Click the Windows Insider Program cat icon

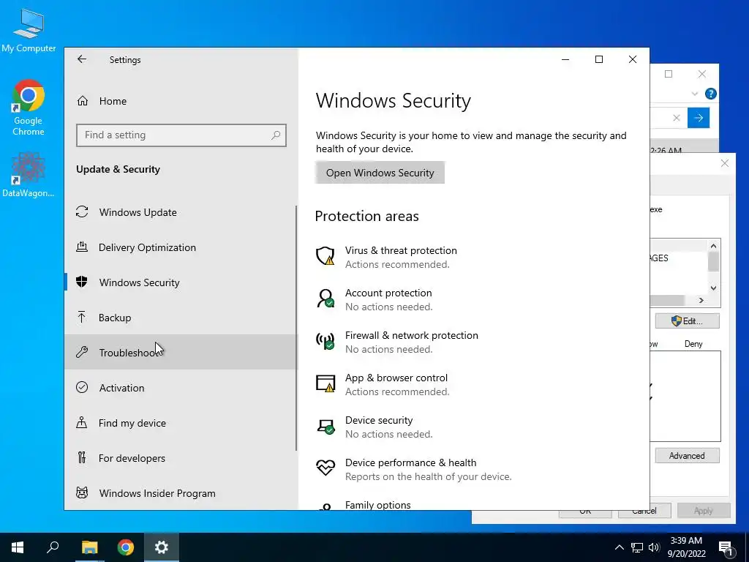click(x=82, y=492)
